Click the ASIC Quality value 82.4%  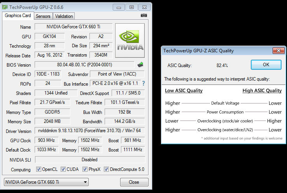point(222,65)
